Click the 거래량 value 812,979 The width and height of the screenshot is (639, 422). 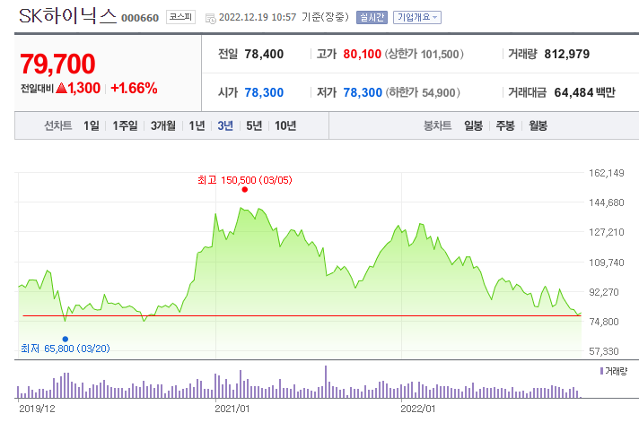(x=567, y=54)
